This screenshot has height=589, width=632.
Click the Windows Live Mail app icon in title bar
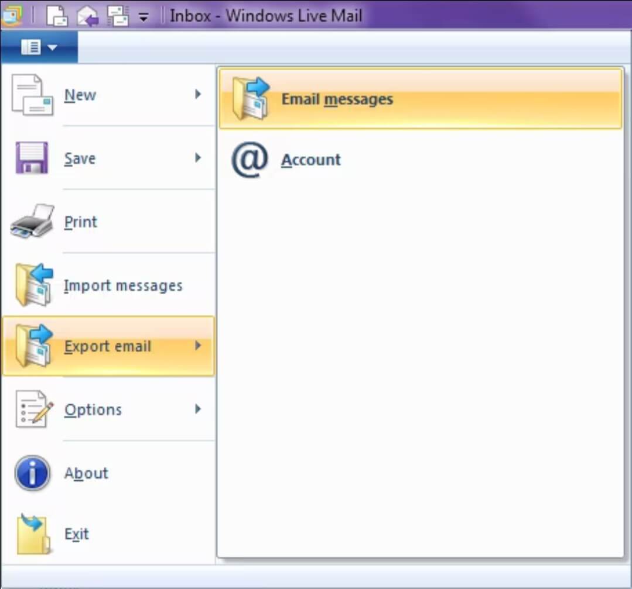tap(11, 15)
